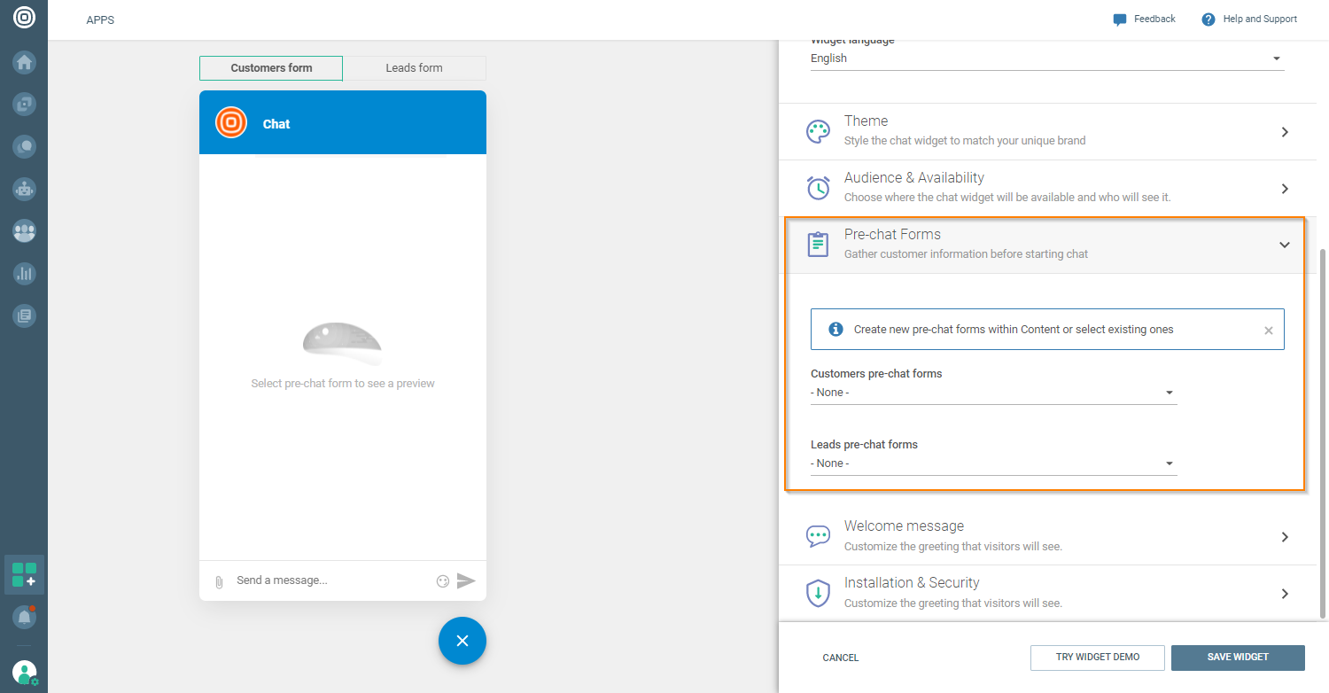Screen dimensions: 1329x693
Task: Open the Customers pre-chat forms dropdown
Action: [x=992, y=393]
